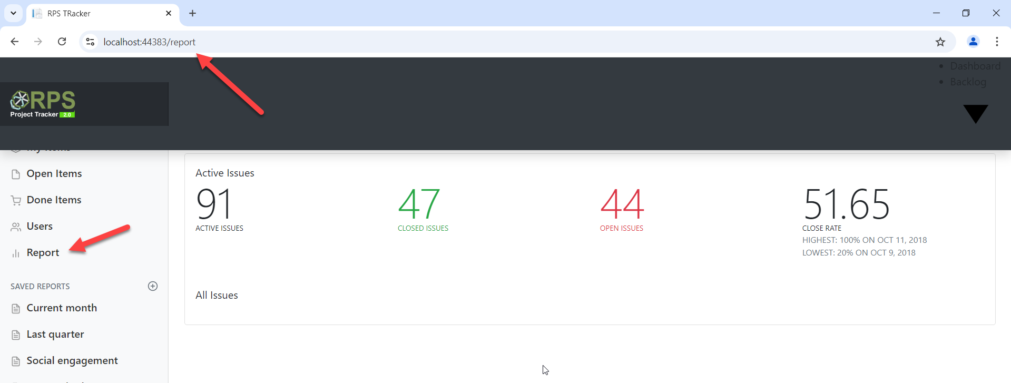Expand the black triangle navbar dropdown
The height and width of the screenshot is (383, 1011).
[975, 114]
